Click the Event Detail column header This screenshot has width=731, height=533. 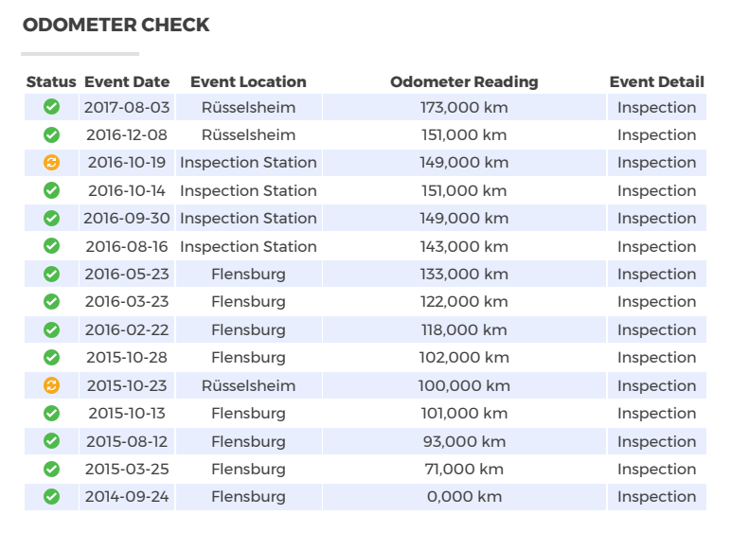pyautogui.click(x=656, y=81)
